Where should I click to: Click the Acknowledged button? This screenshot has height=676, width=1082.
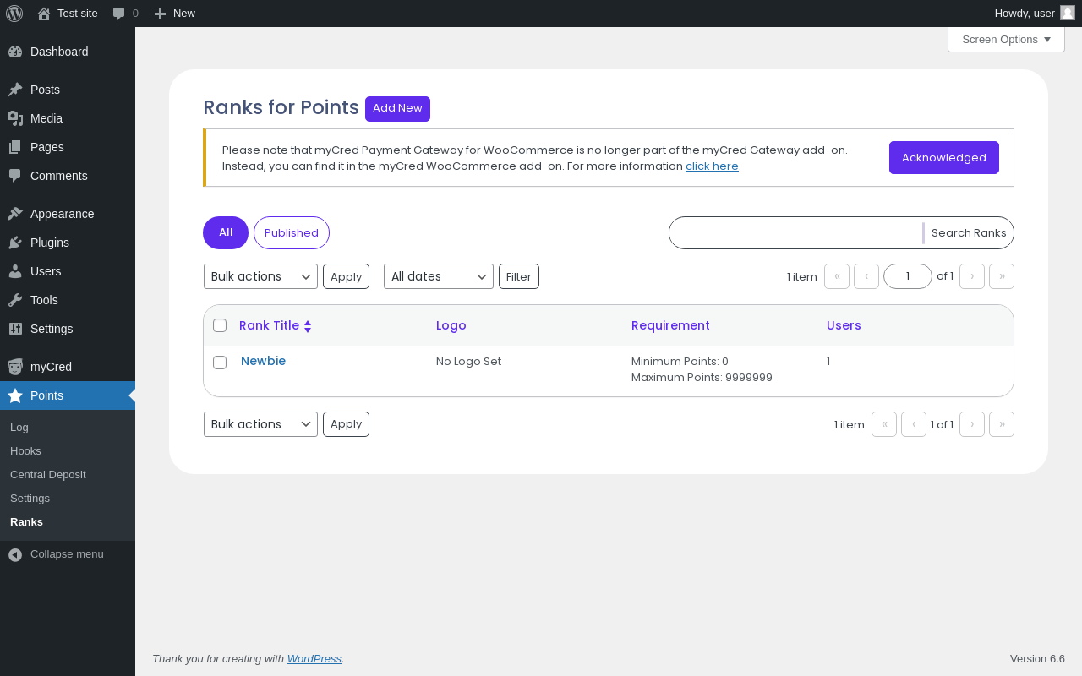pos(944,158)
